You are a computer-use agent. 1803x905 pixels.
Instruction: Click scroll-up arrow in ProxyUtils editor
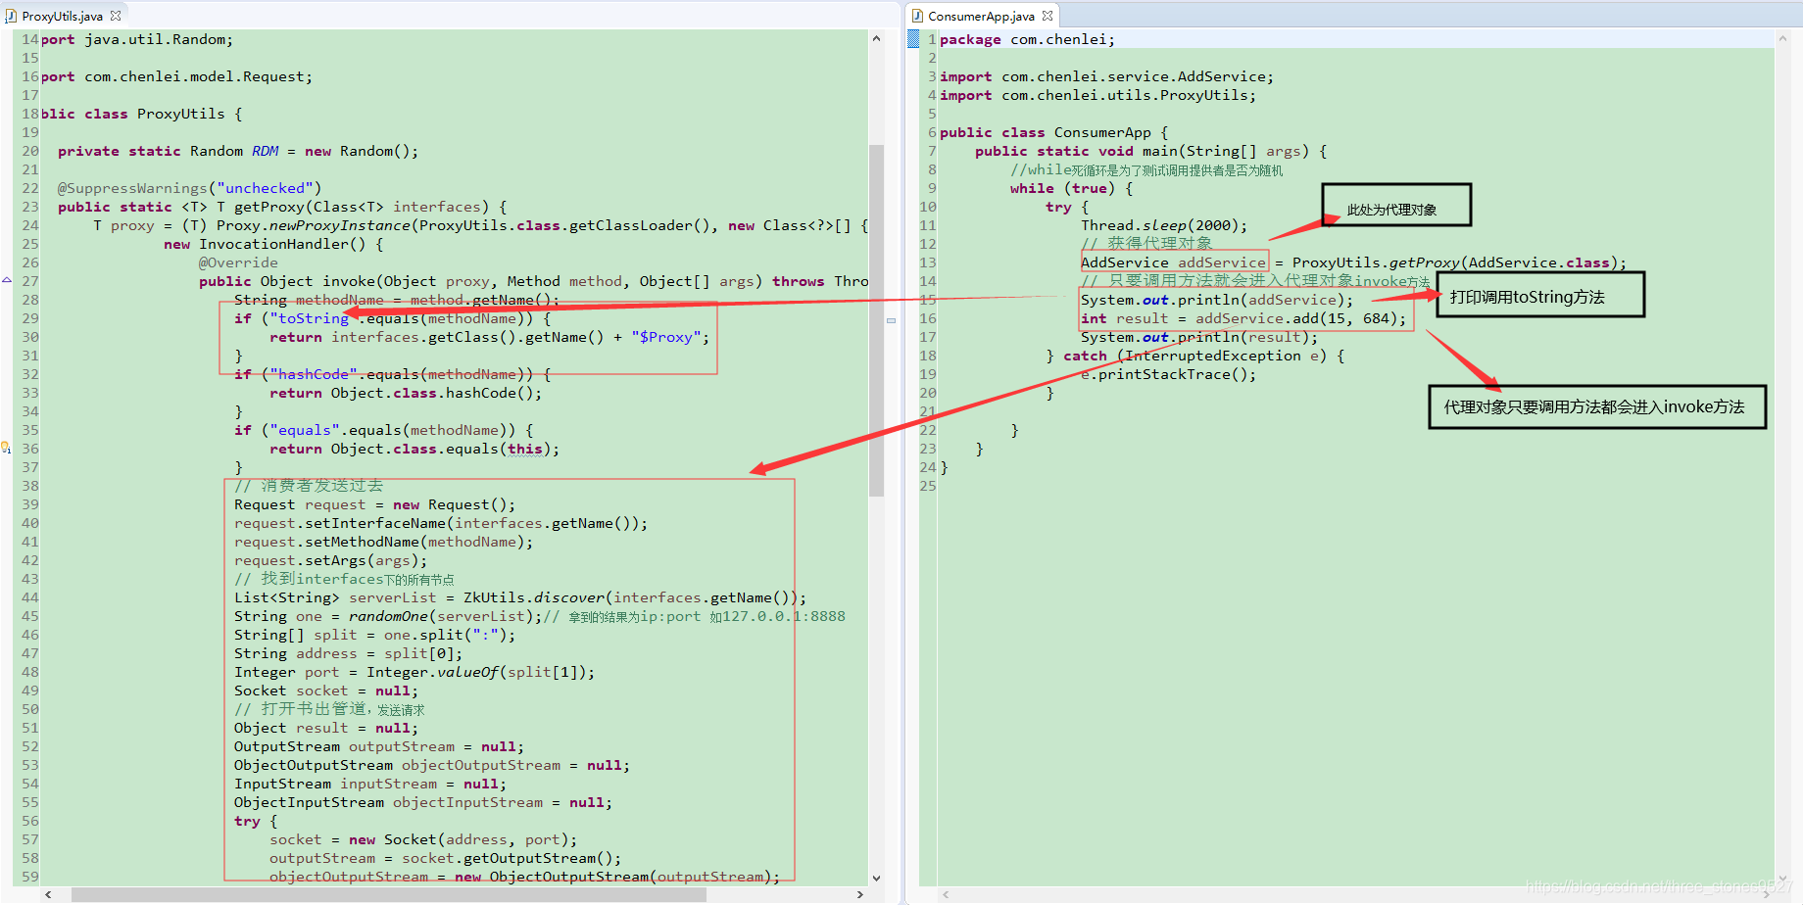coord(876,38)
